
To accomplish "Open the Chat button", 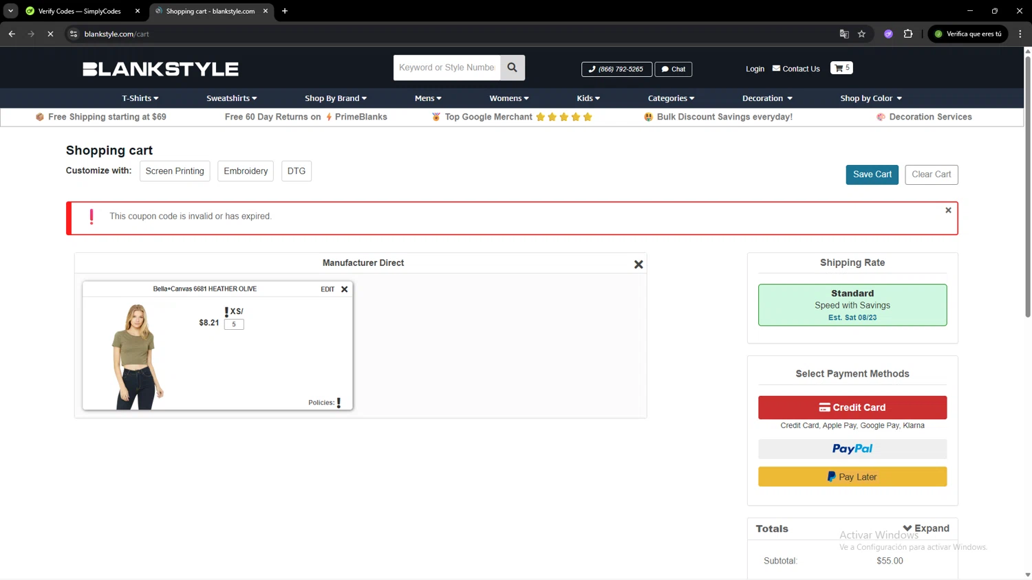I will (x=674, y=69).
